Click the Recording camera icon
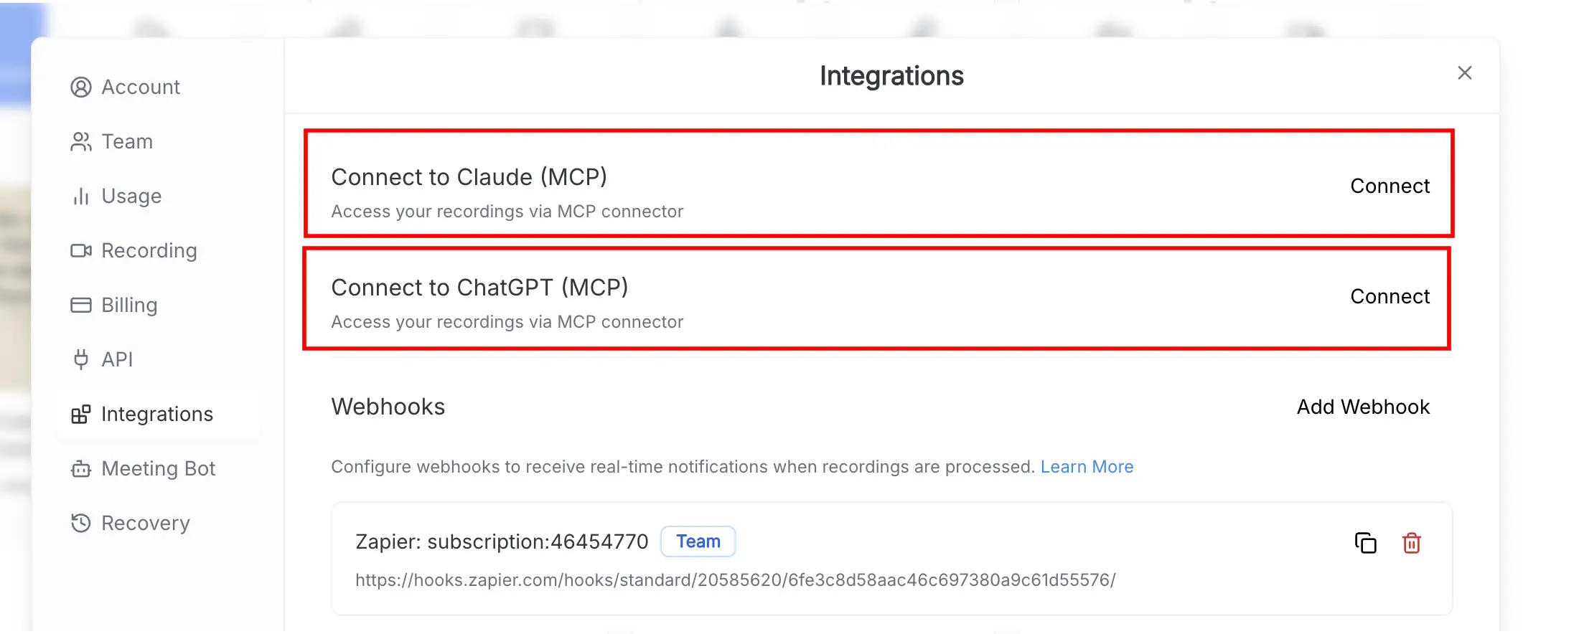This screenshot has width=1579, height=634. point(81,250)
